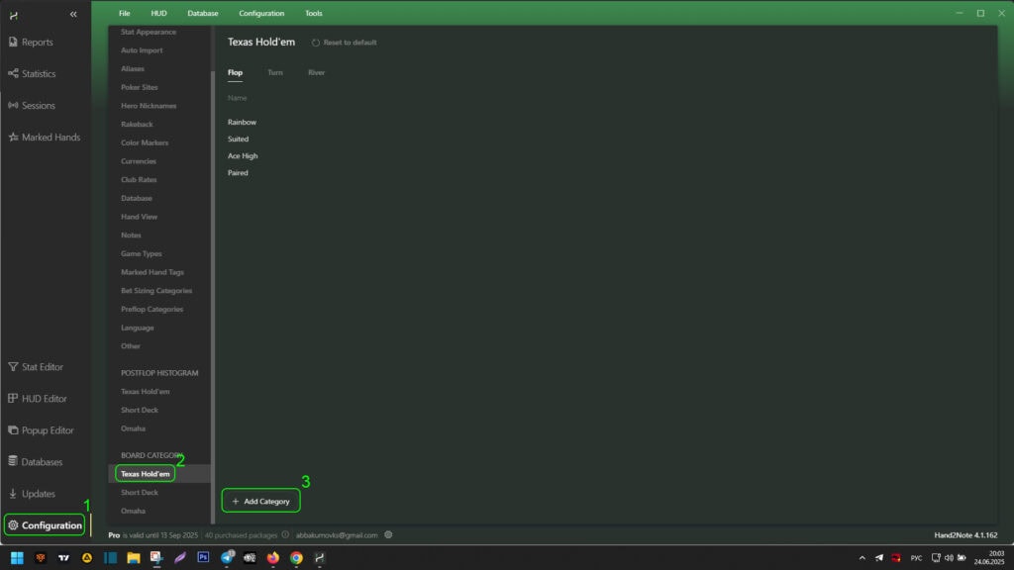Open the Popup Editor
This screenshot has width=1014, height=570.
40,429
